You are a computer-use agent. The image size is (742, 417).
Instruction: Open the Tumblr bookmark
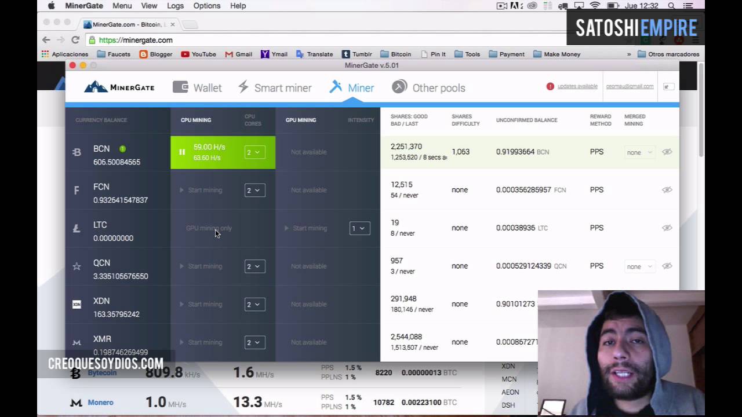(357, 54)
